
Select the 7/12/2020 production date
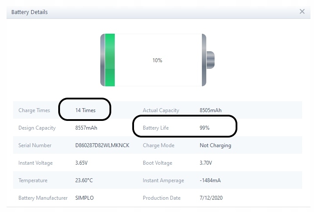(x=211, y=198)
